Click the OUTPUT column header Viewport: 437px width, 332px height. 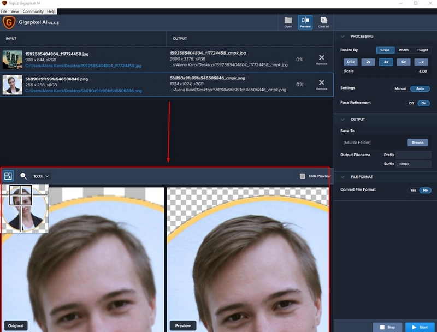[180, 38]
